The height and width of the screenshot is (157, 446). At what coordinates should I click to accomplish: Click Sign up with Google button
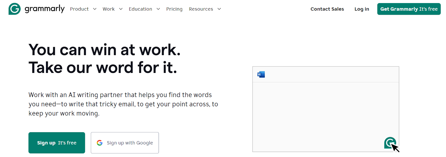pos(125,143)
